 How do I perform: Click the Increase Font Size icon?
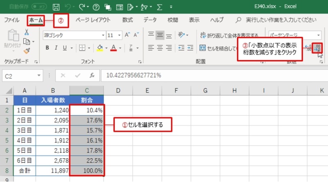pyautogui.click(x=127, y=36)
